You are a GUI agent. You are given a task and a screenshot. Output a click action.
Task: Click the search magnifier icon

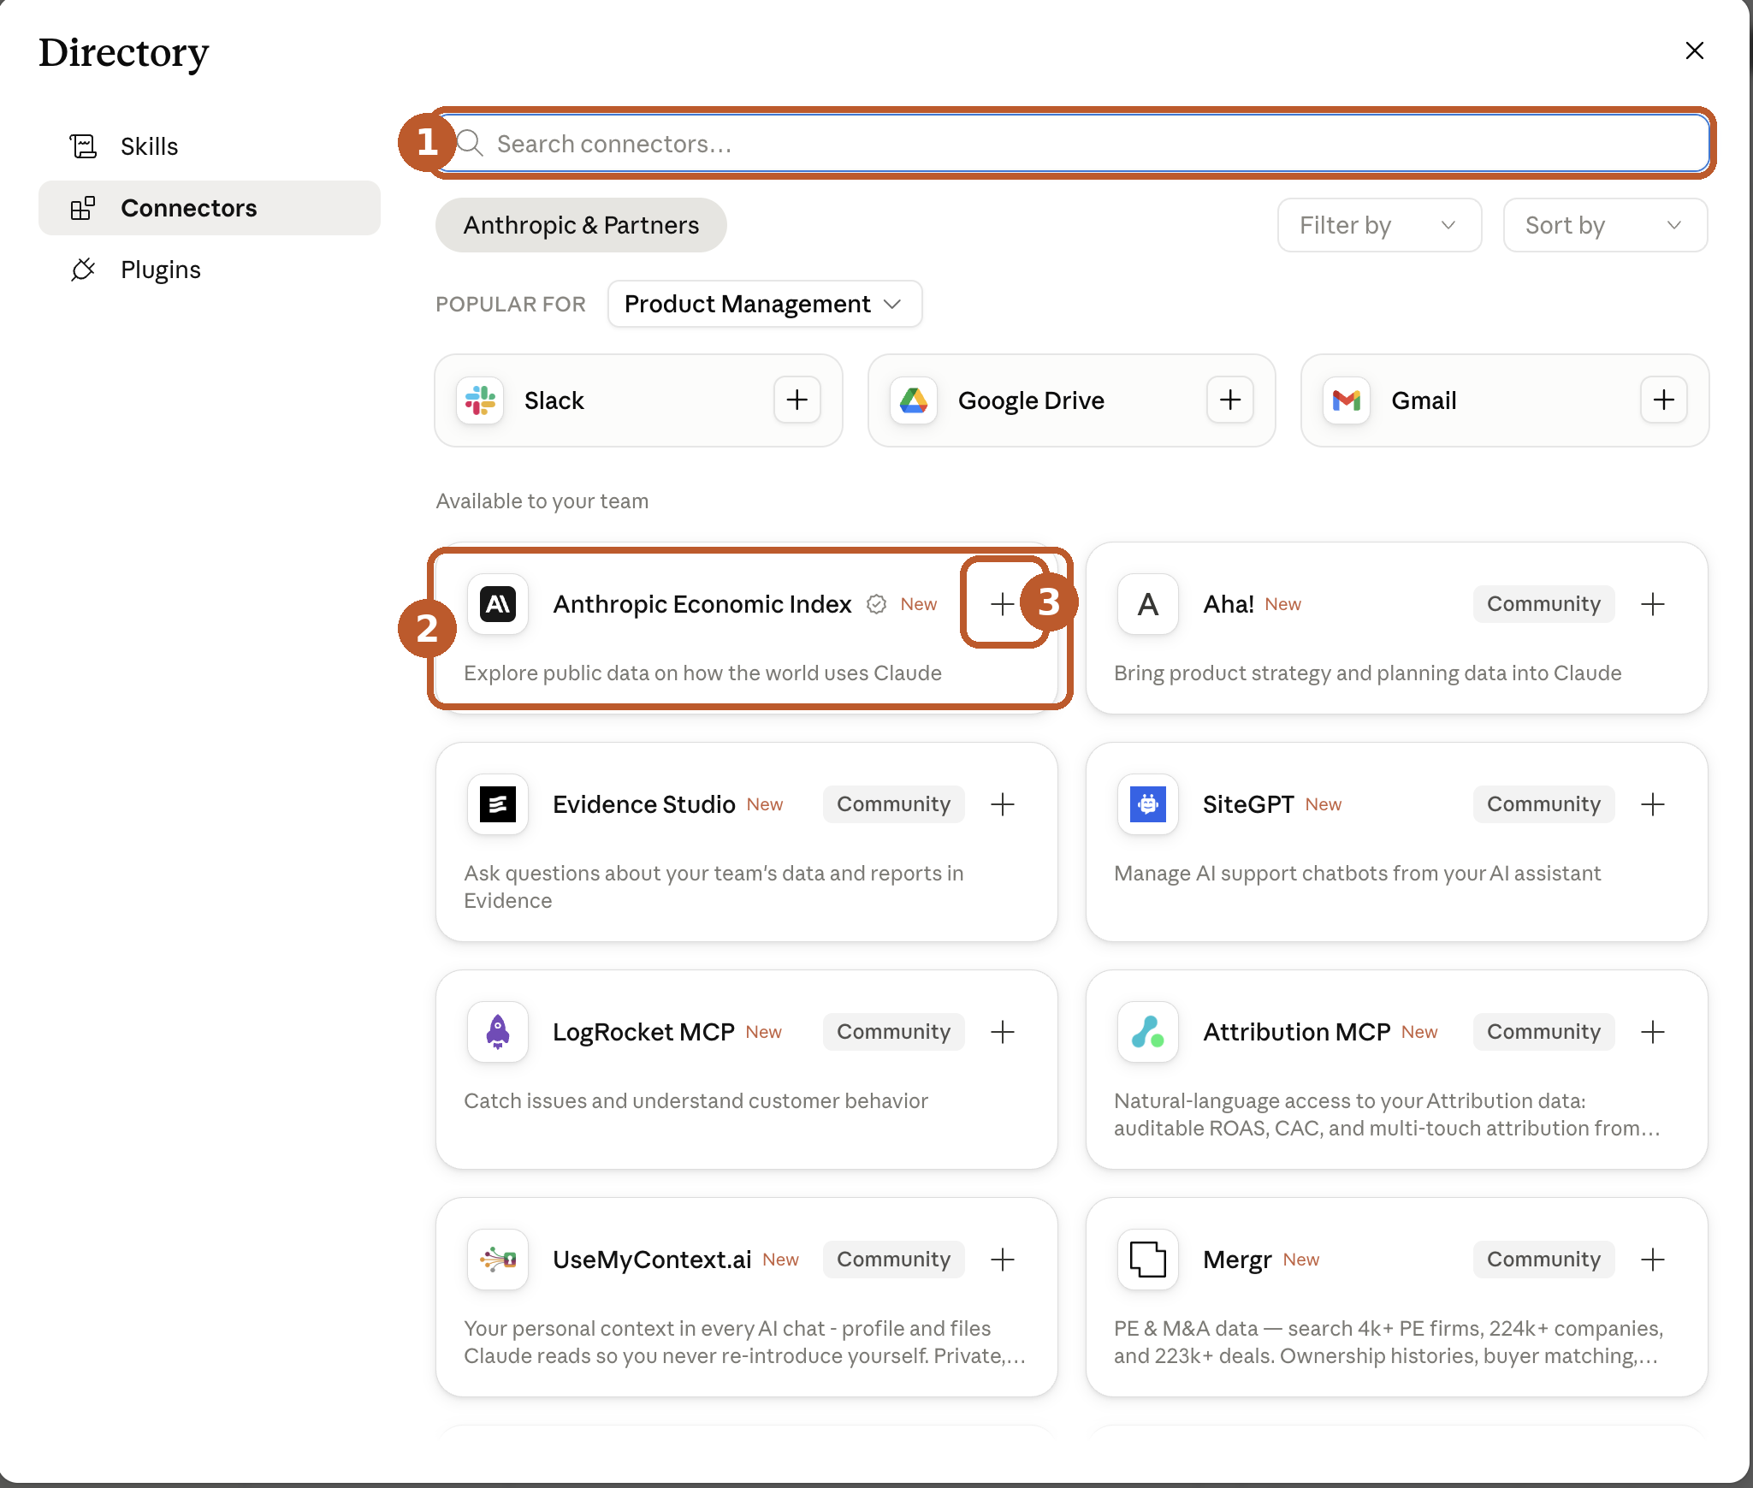point(471,143)
